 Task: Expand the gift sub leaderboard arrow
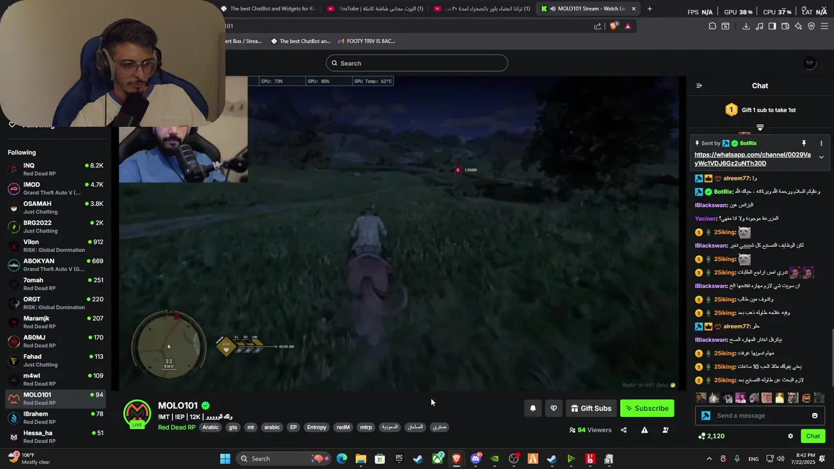[x=760, y=128]
